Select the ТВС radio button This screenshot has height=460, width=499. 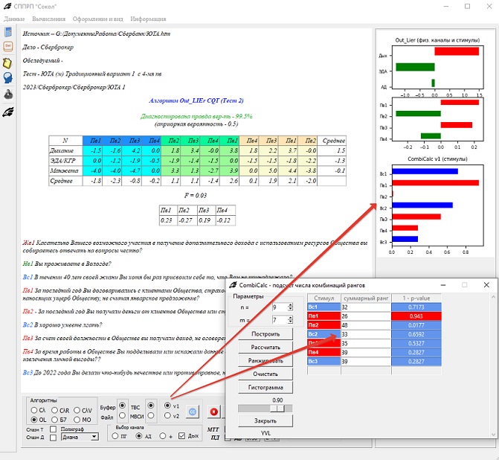pyautogui.click(x=151, y=406)
